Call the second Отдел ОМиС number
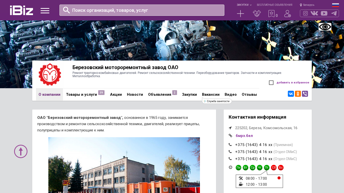Viewport: 344px width, 193px height. [254, 159]
